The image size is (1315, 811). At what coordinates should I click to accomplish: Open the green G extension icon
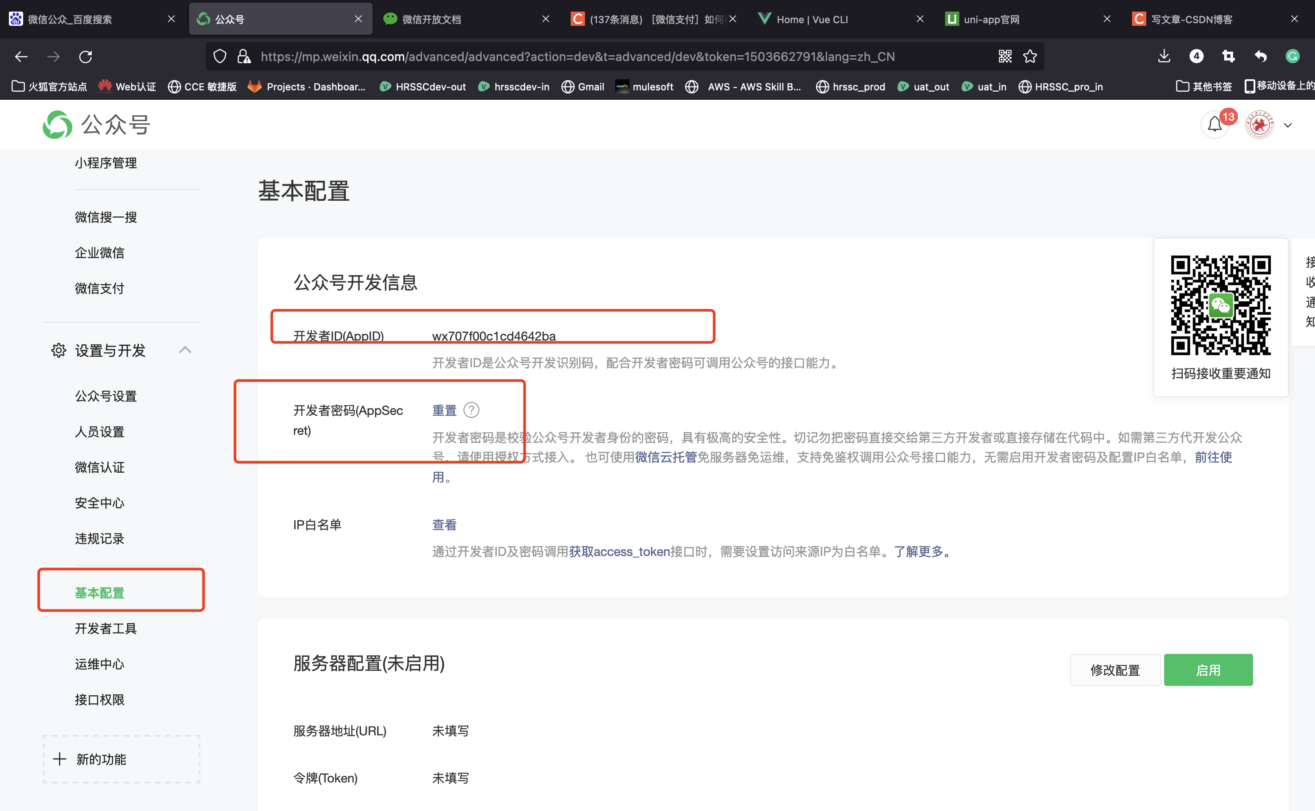coord(1292,57)
